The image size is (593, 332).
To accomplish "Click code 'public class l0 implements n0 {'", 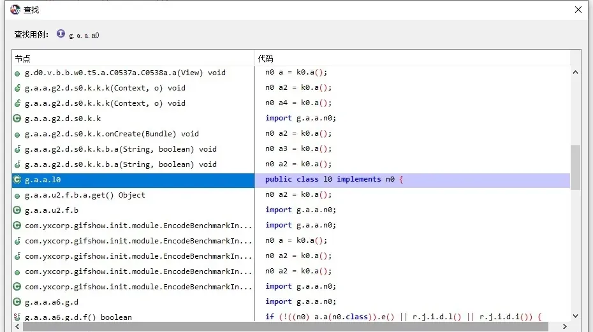I will click(x=334, y=179).
